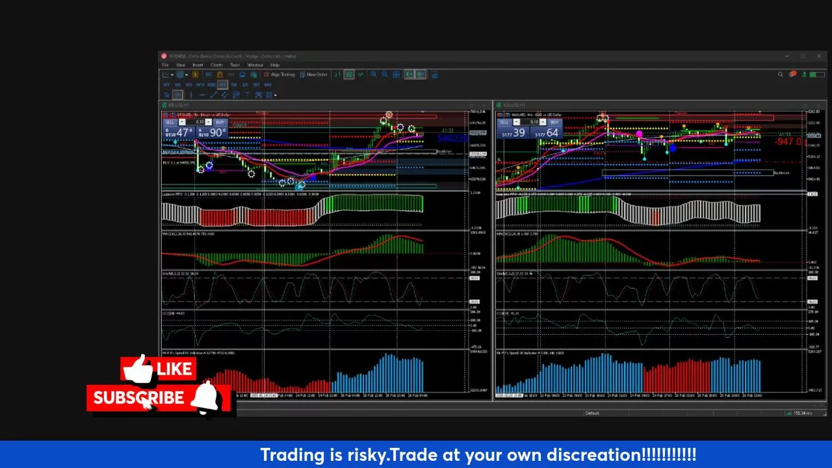Select the horizontal line drawing tool

click(202, 95)
